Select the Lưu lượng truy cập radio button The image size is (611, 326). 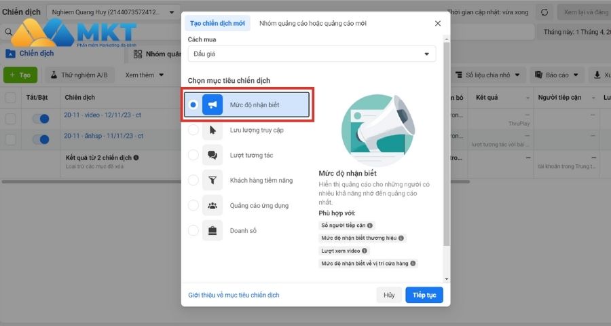pos(193,130)
